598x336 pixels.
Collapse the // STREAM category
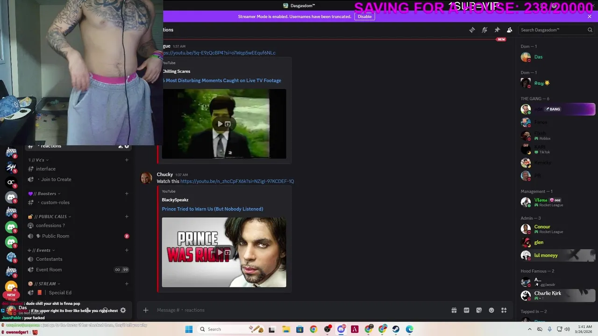tap(44, 284)
